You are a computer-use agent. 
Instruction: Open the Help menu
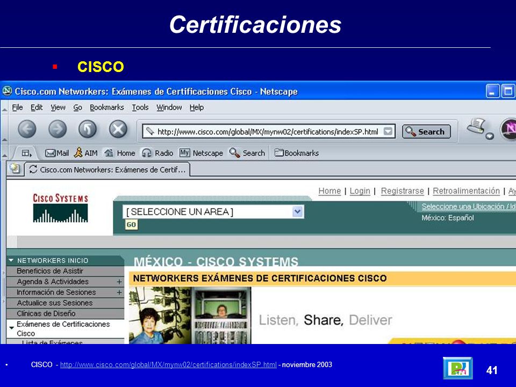[x=197, y=107]
